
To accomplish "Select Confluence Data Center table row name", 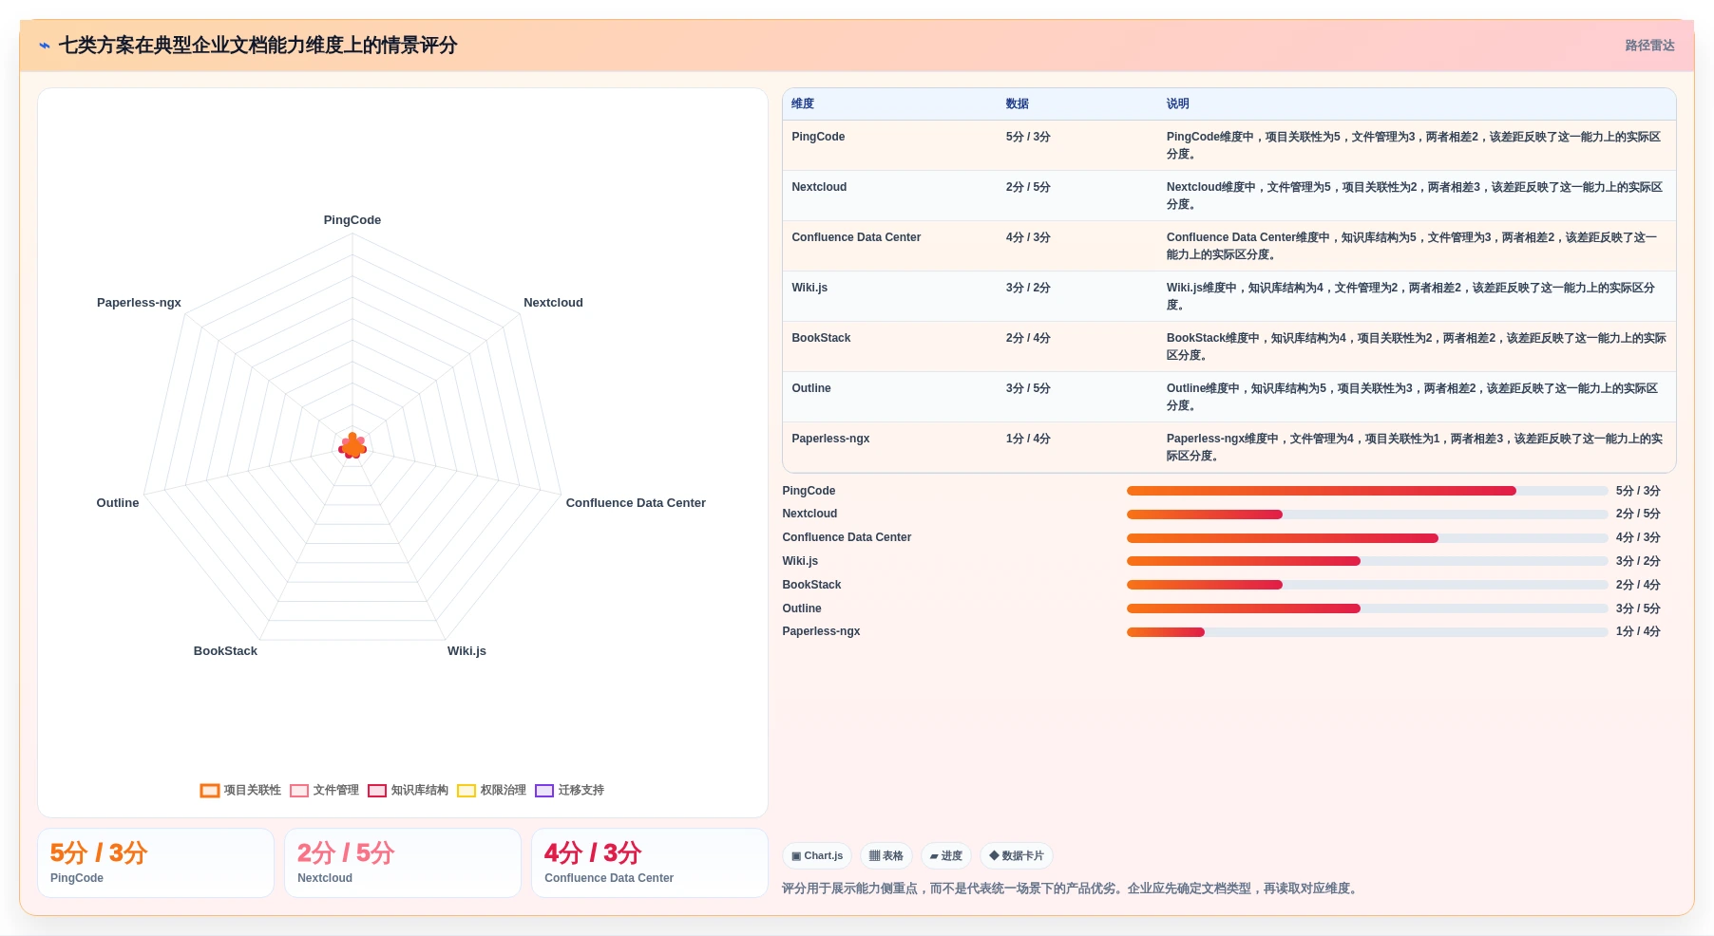I will point(856,237).
